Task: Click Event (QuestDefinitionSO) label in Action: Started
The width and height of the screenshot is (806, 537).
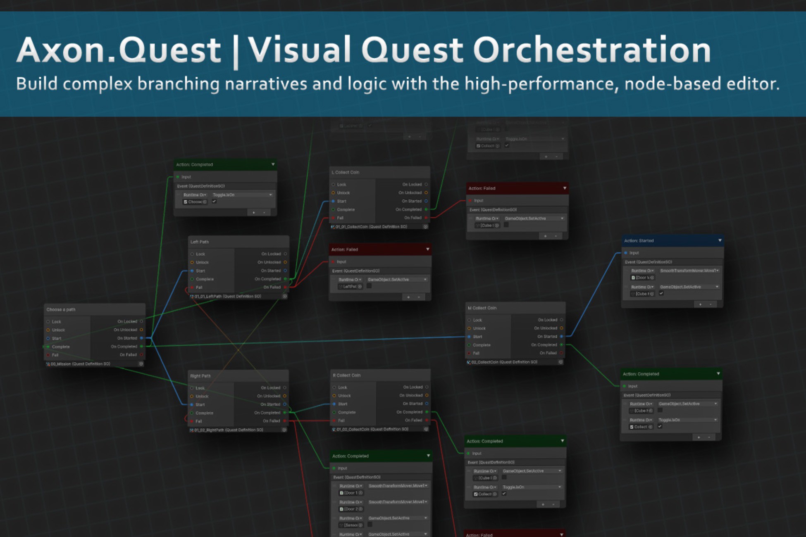Action: click(x=649, y=262)
